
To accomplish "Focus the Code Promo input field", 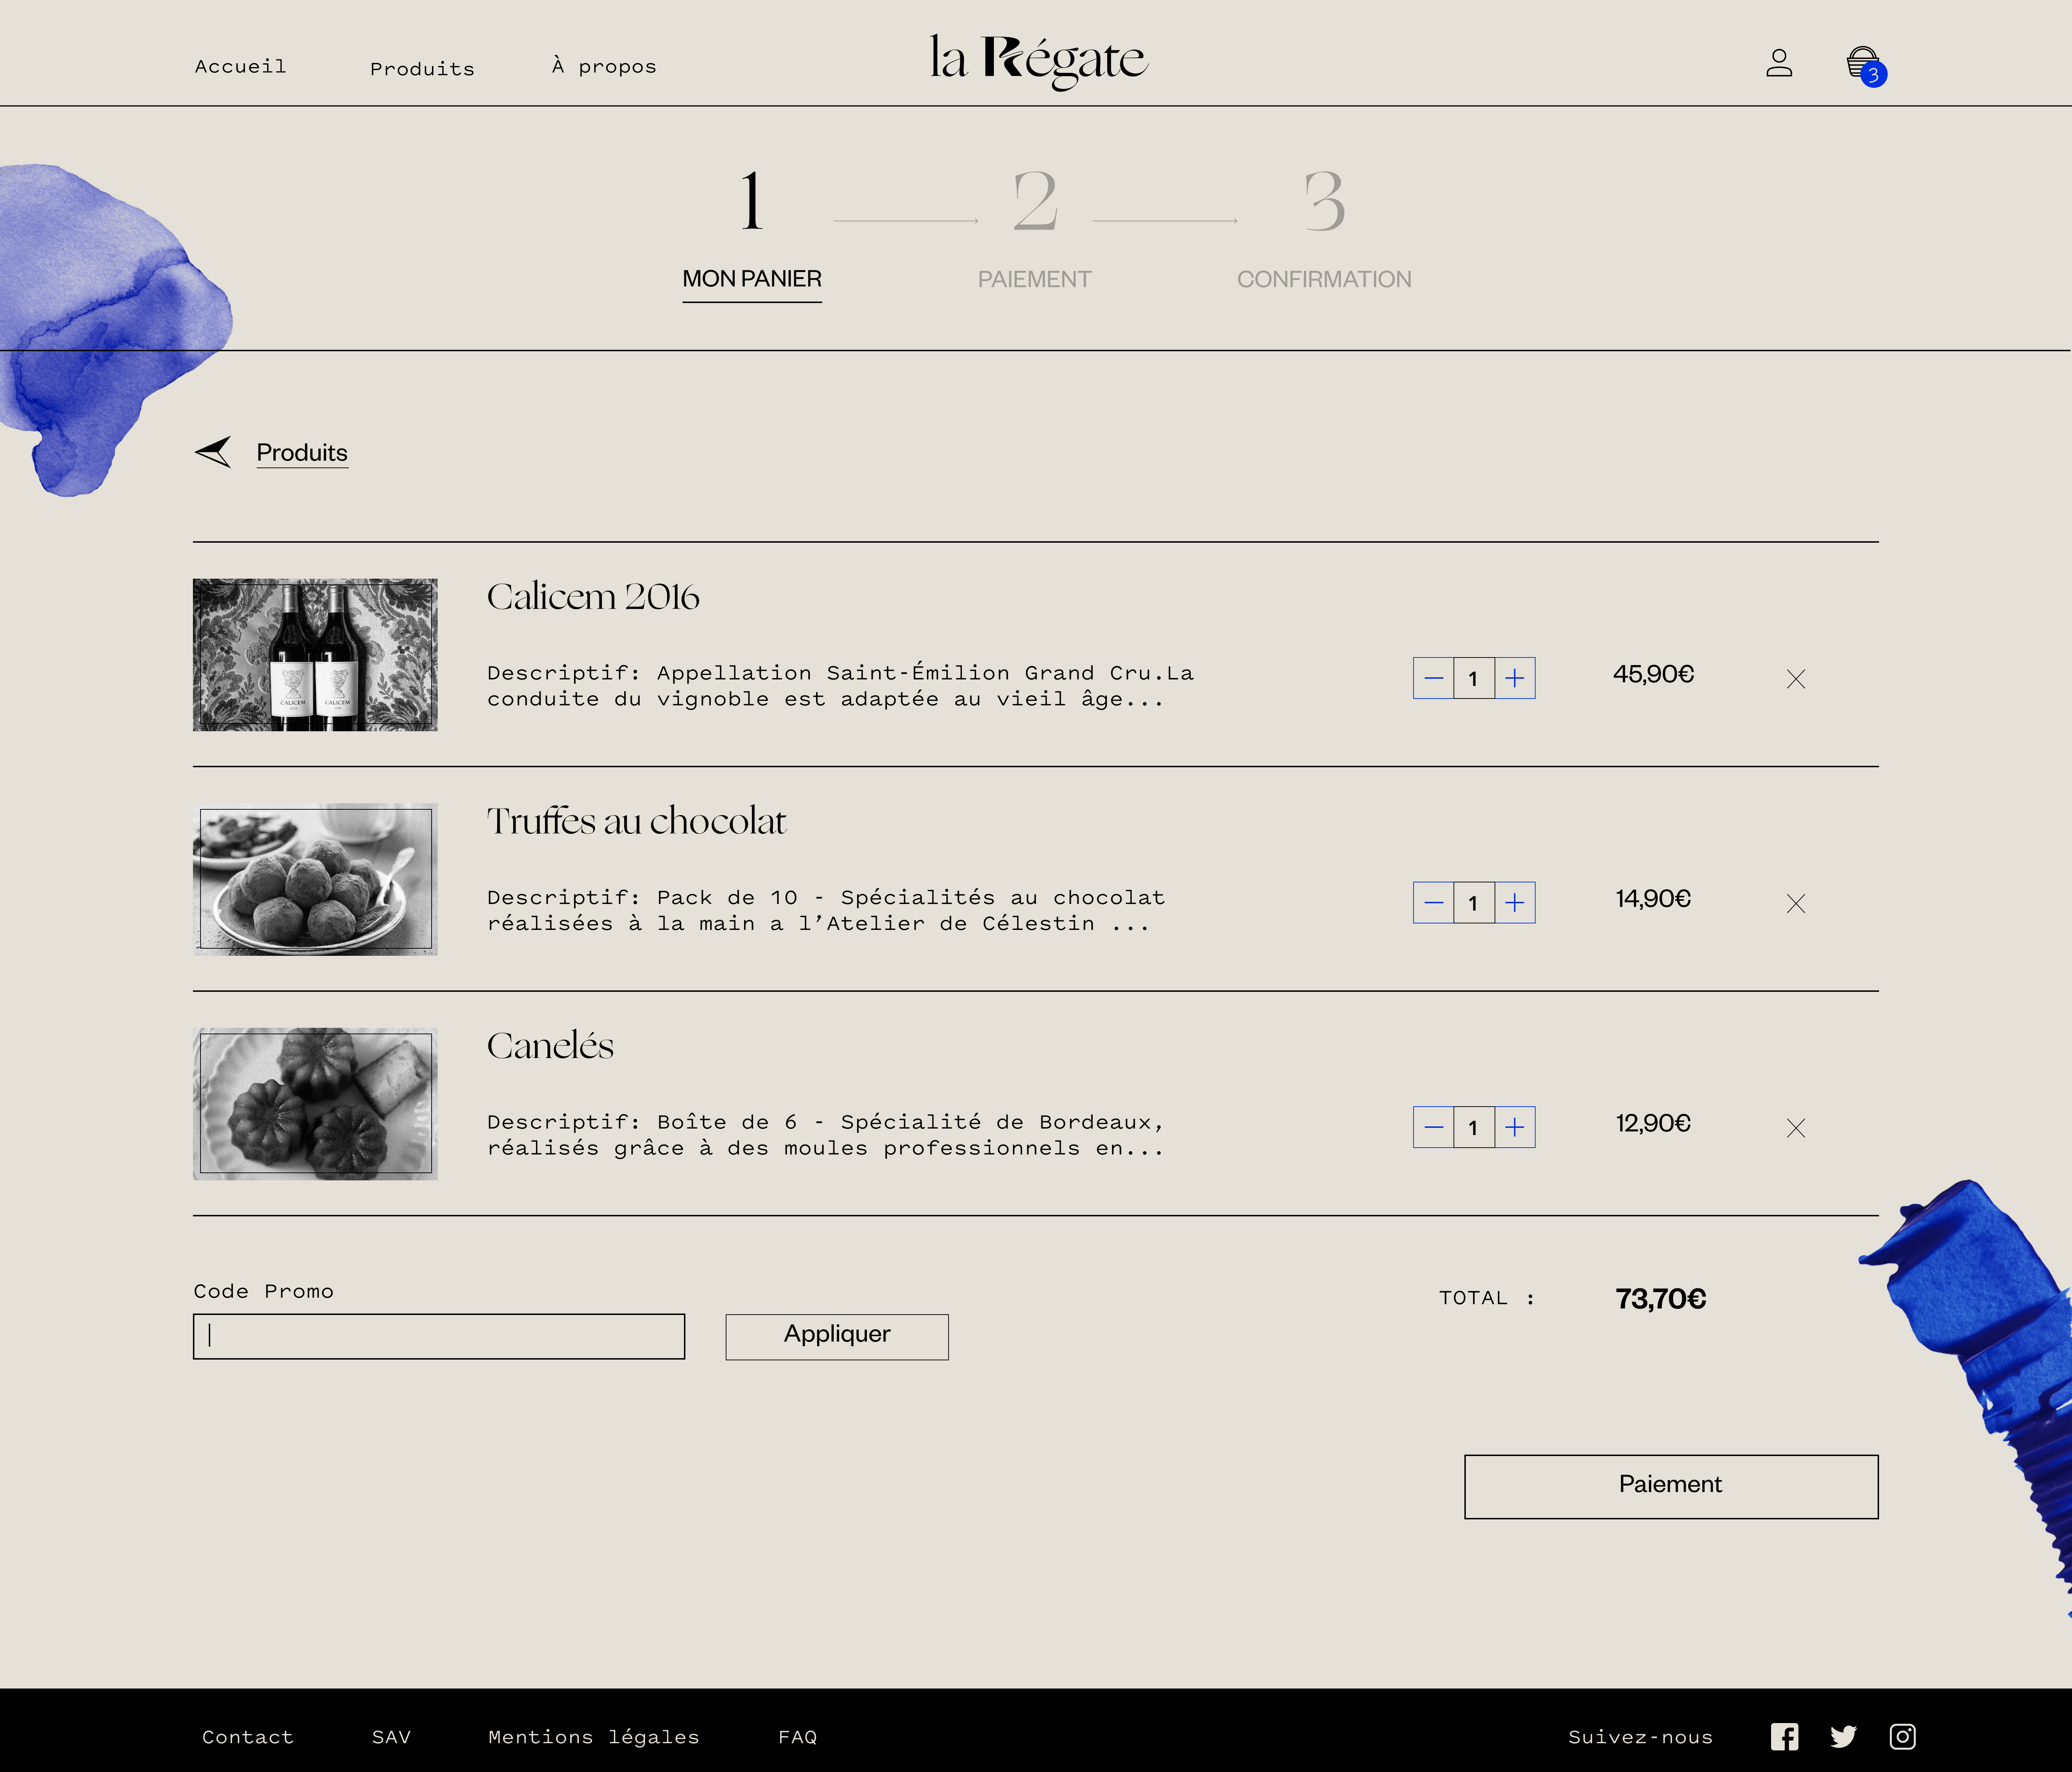I will (x=439, y=1336).
